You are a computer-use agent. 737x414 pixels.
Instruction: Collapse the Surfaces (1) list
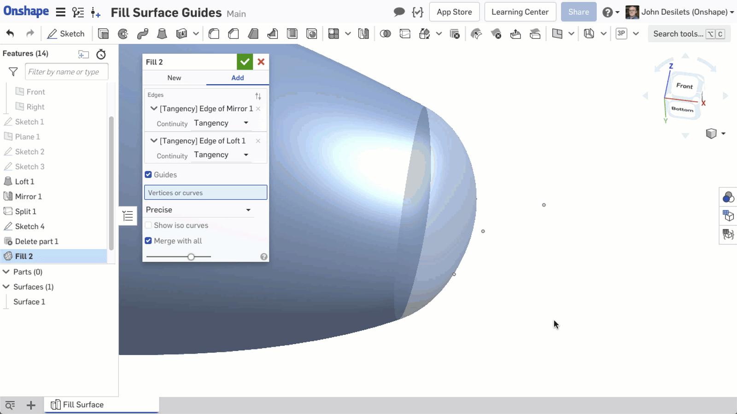click(x=6, y=287)
